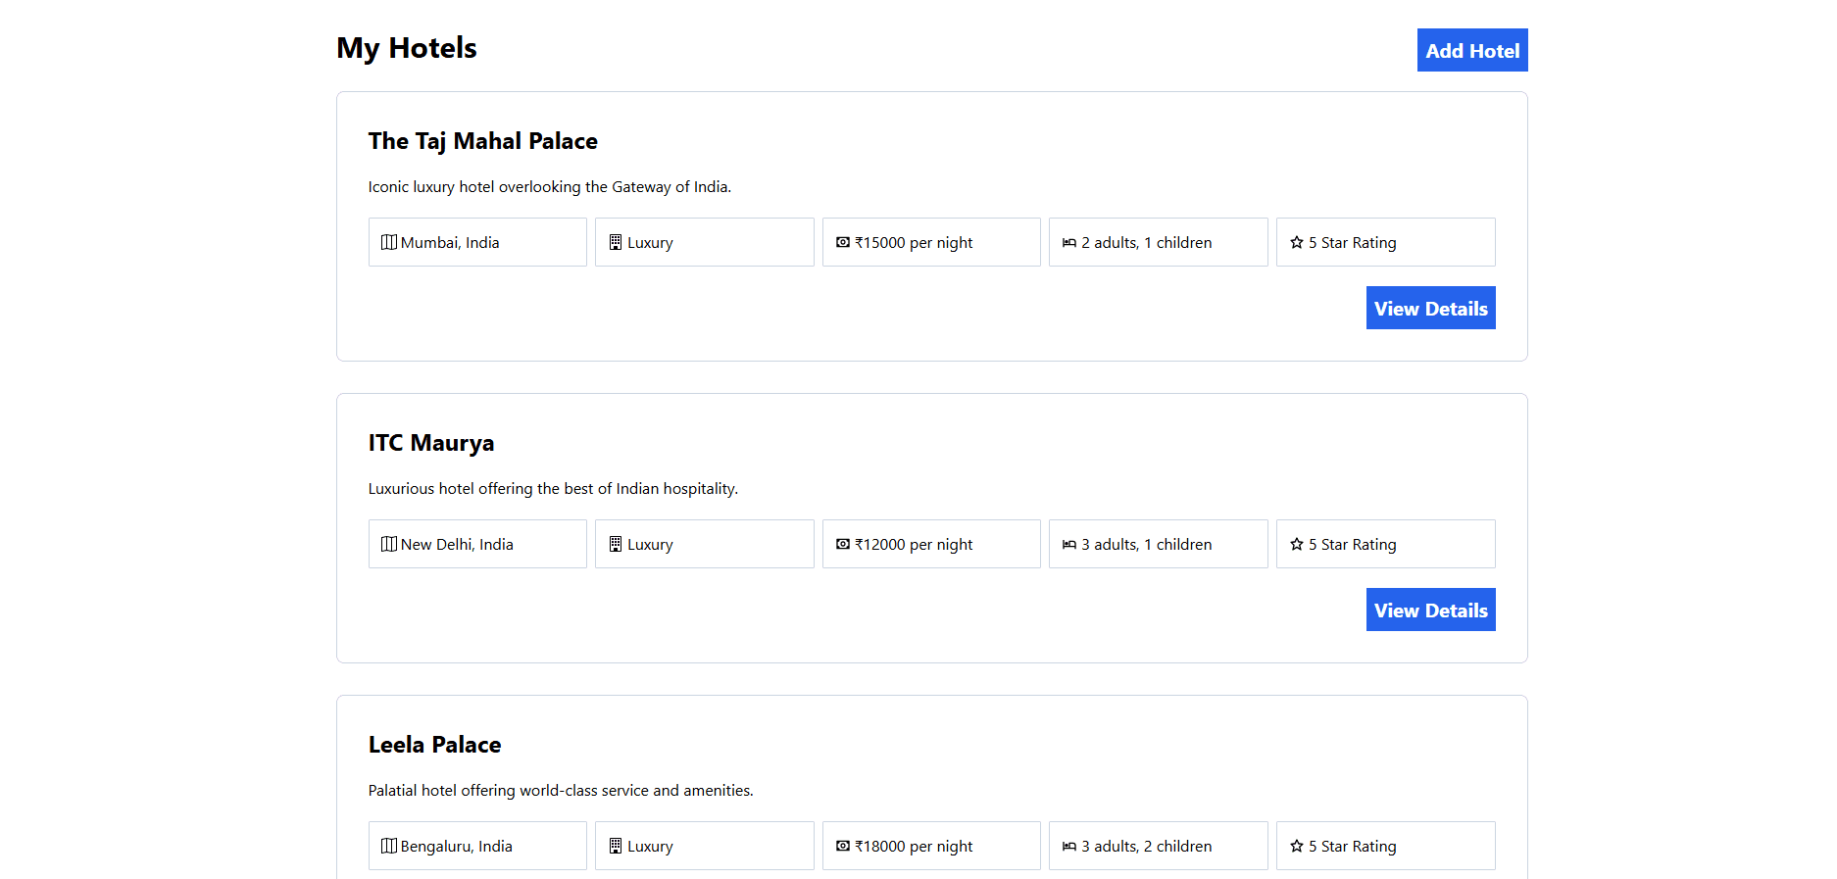Click the building icon in ITC Maurya card

pyautogui.click(x=616, y=544)
